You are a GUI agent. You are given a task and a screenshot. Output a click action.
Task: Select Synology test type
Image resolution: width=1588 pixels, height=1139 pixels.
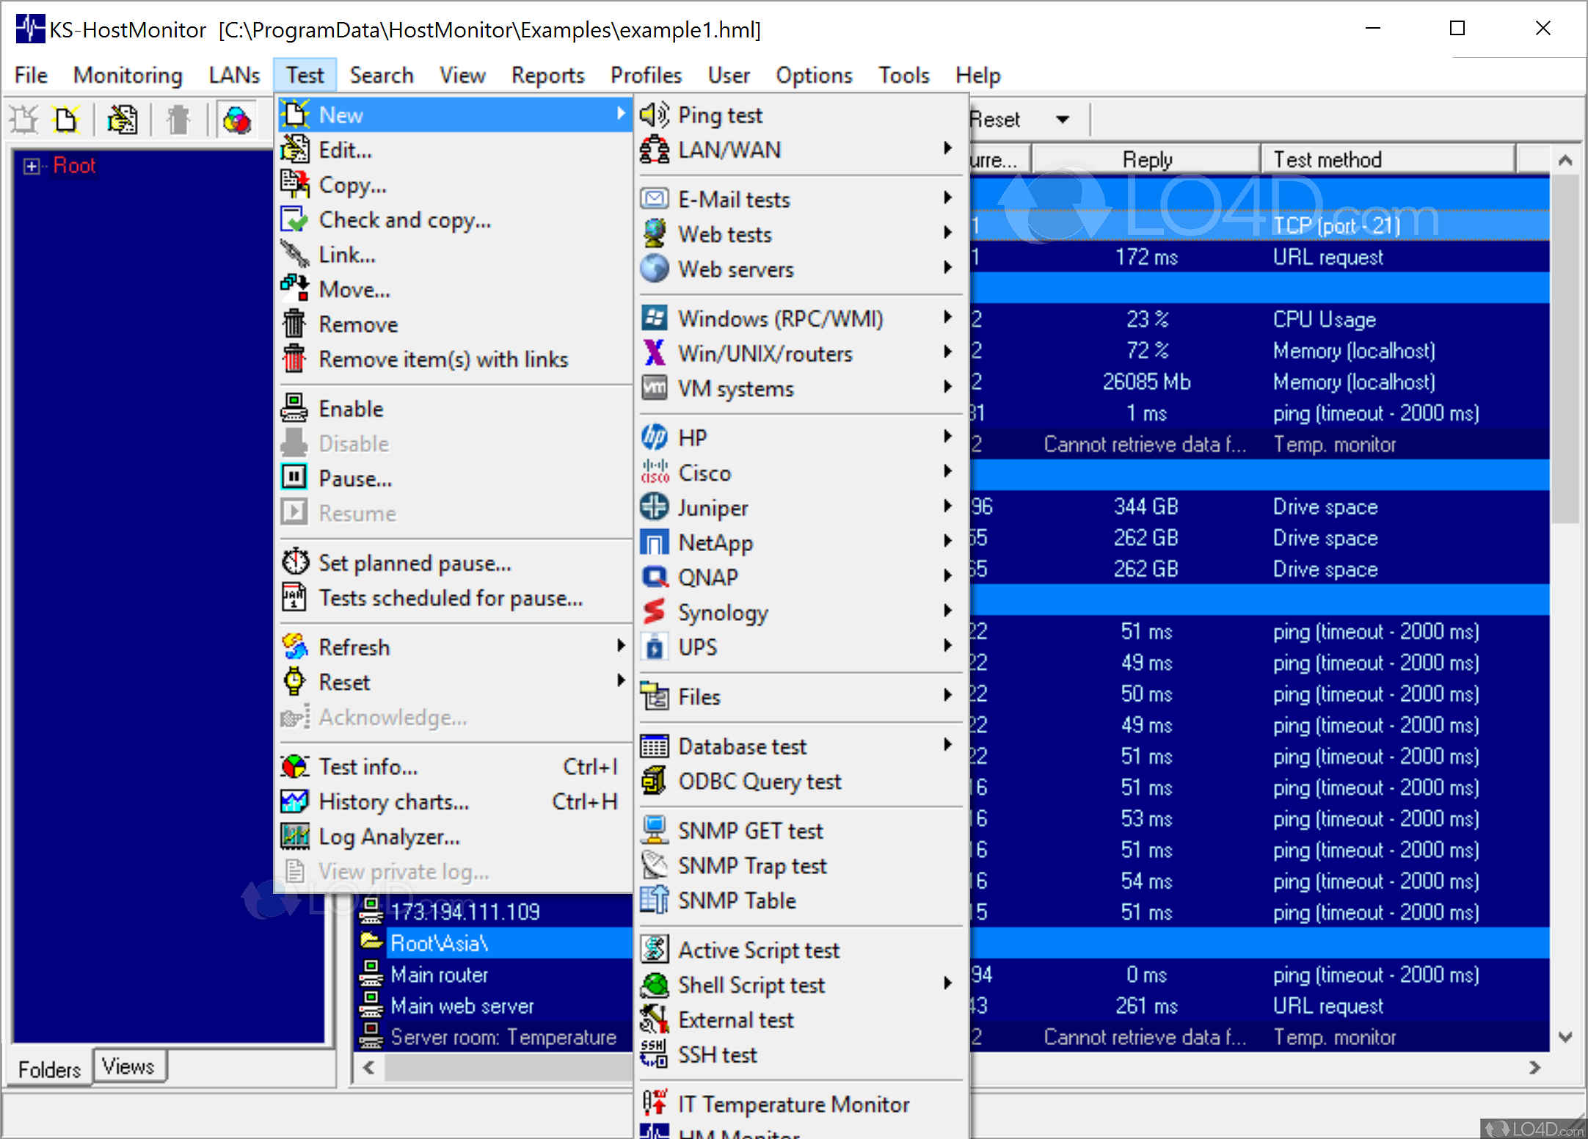tap(723, 611)
